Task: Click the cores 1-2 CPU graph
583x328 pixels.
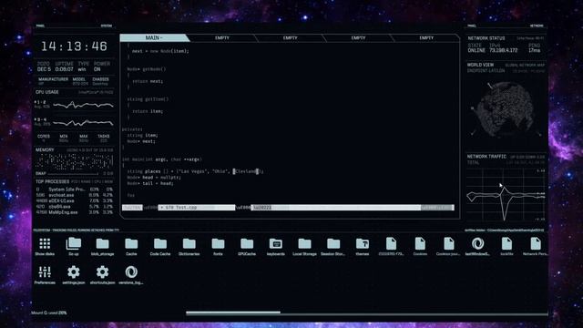Action: 83,106
